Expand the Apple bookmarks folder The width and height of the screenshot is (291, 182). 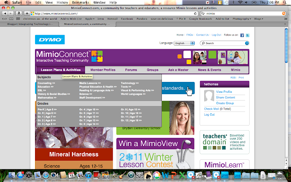coord(90,19)
